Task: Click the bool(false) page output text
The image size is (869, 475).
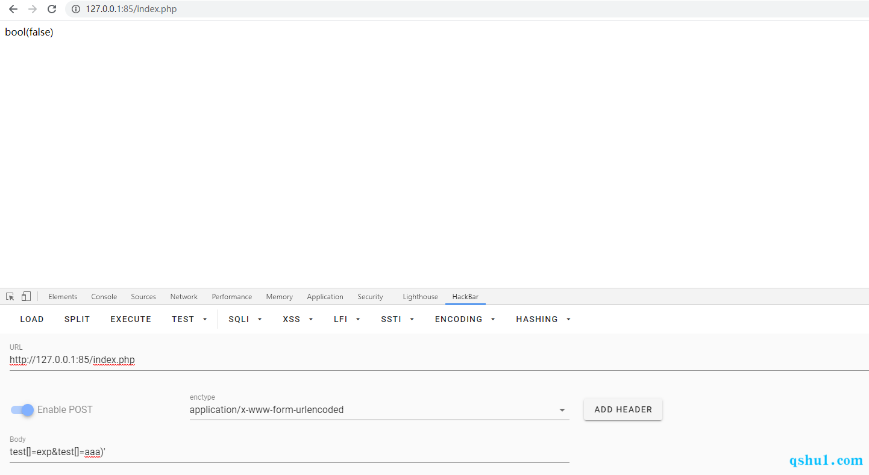Action: (x=29, y=33)
